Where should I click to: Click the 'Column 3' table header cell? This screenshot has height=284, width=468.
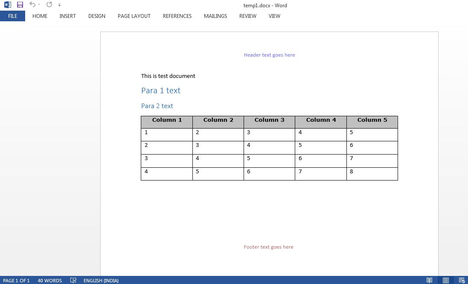tap(269, 122)
